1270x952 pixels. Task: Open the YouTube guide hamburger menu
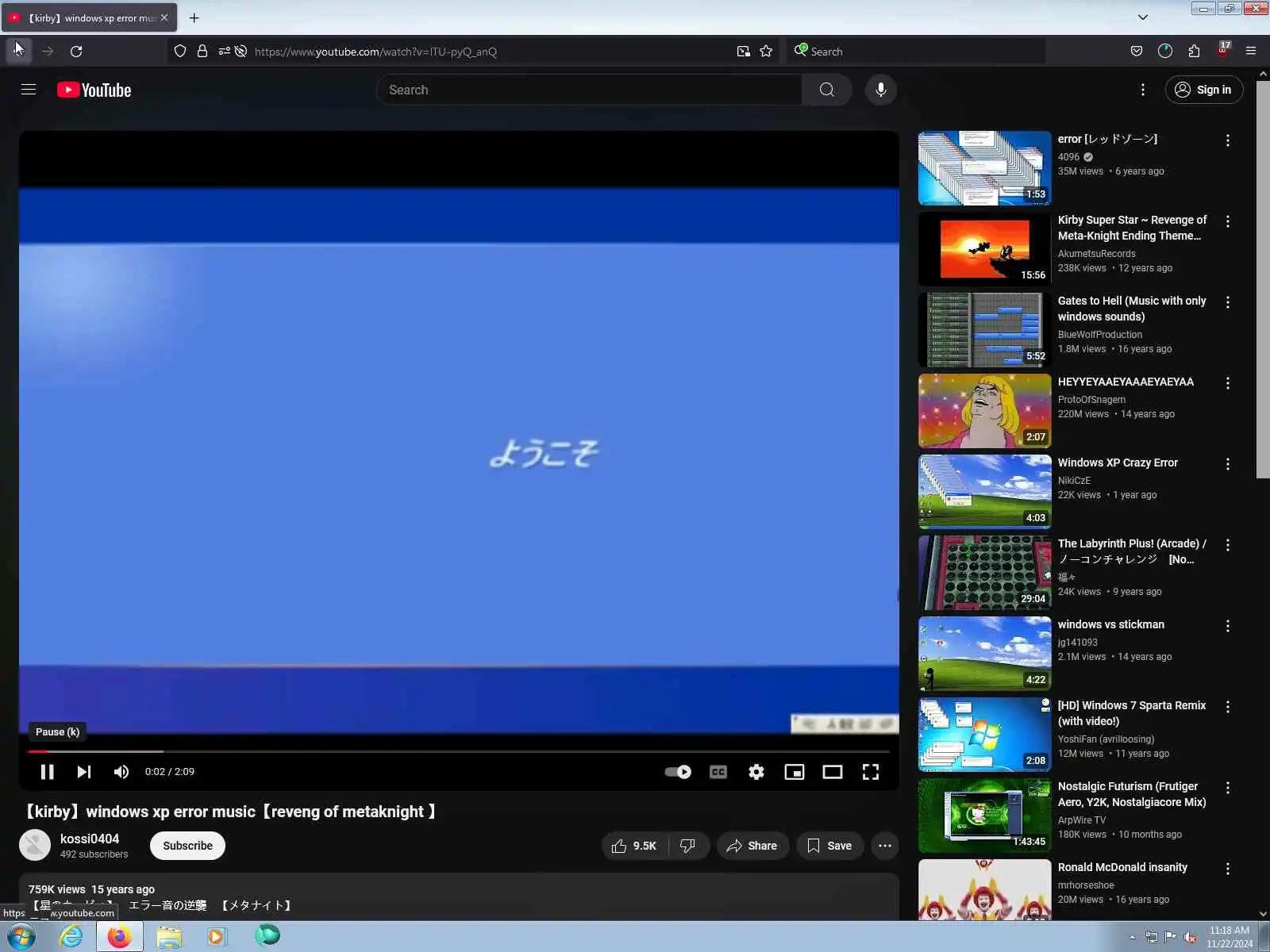tap(29, 90)
